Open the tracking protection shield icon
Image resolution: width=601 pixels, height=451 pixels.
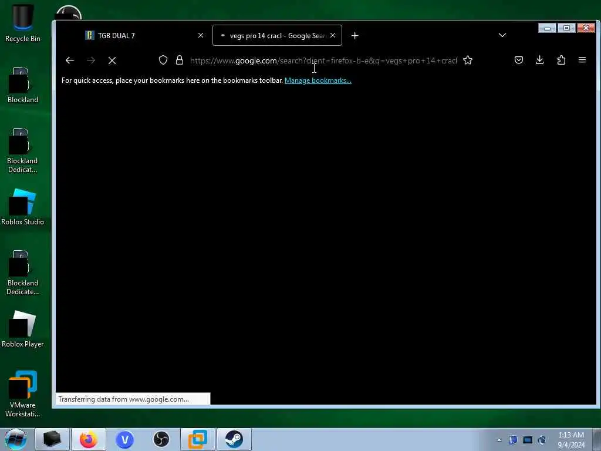tap(163, 60)
